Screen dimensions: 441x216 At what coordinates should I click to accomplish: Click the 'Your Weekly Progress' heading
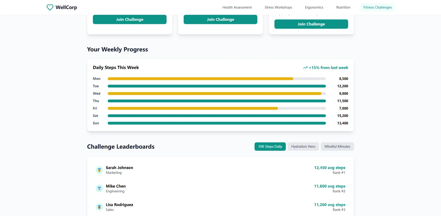[x=117, y=49]
